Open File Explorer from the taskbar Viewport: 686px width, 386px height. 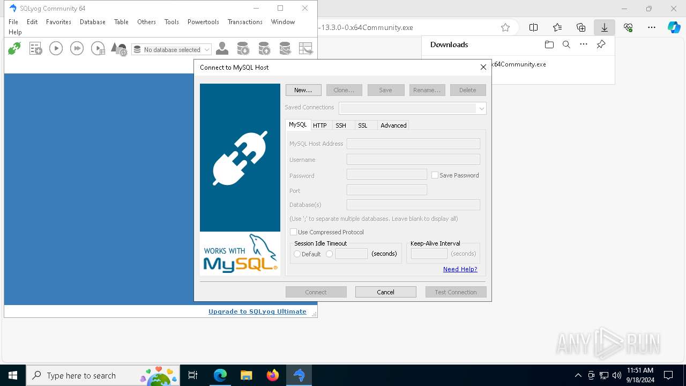point(246,375)
